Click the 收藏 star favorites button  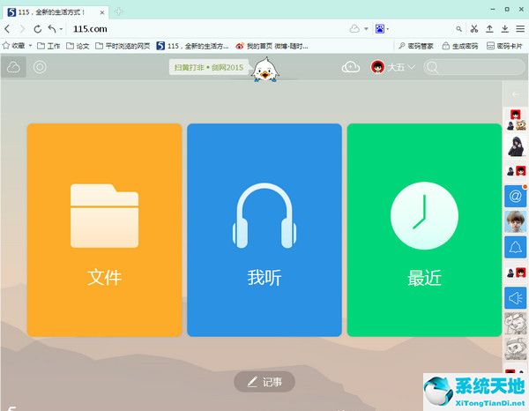13,46
